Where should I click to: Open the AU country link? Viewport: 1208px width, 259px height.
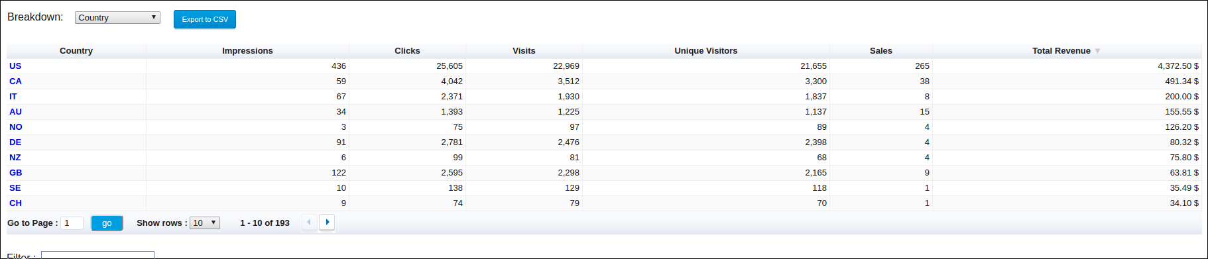[15, 112]
